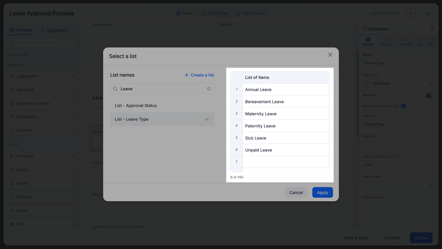Viewport: 442px width, 249px height.
Task: Click the Field ID input
Action: tap(399, 124)
